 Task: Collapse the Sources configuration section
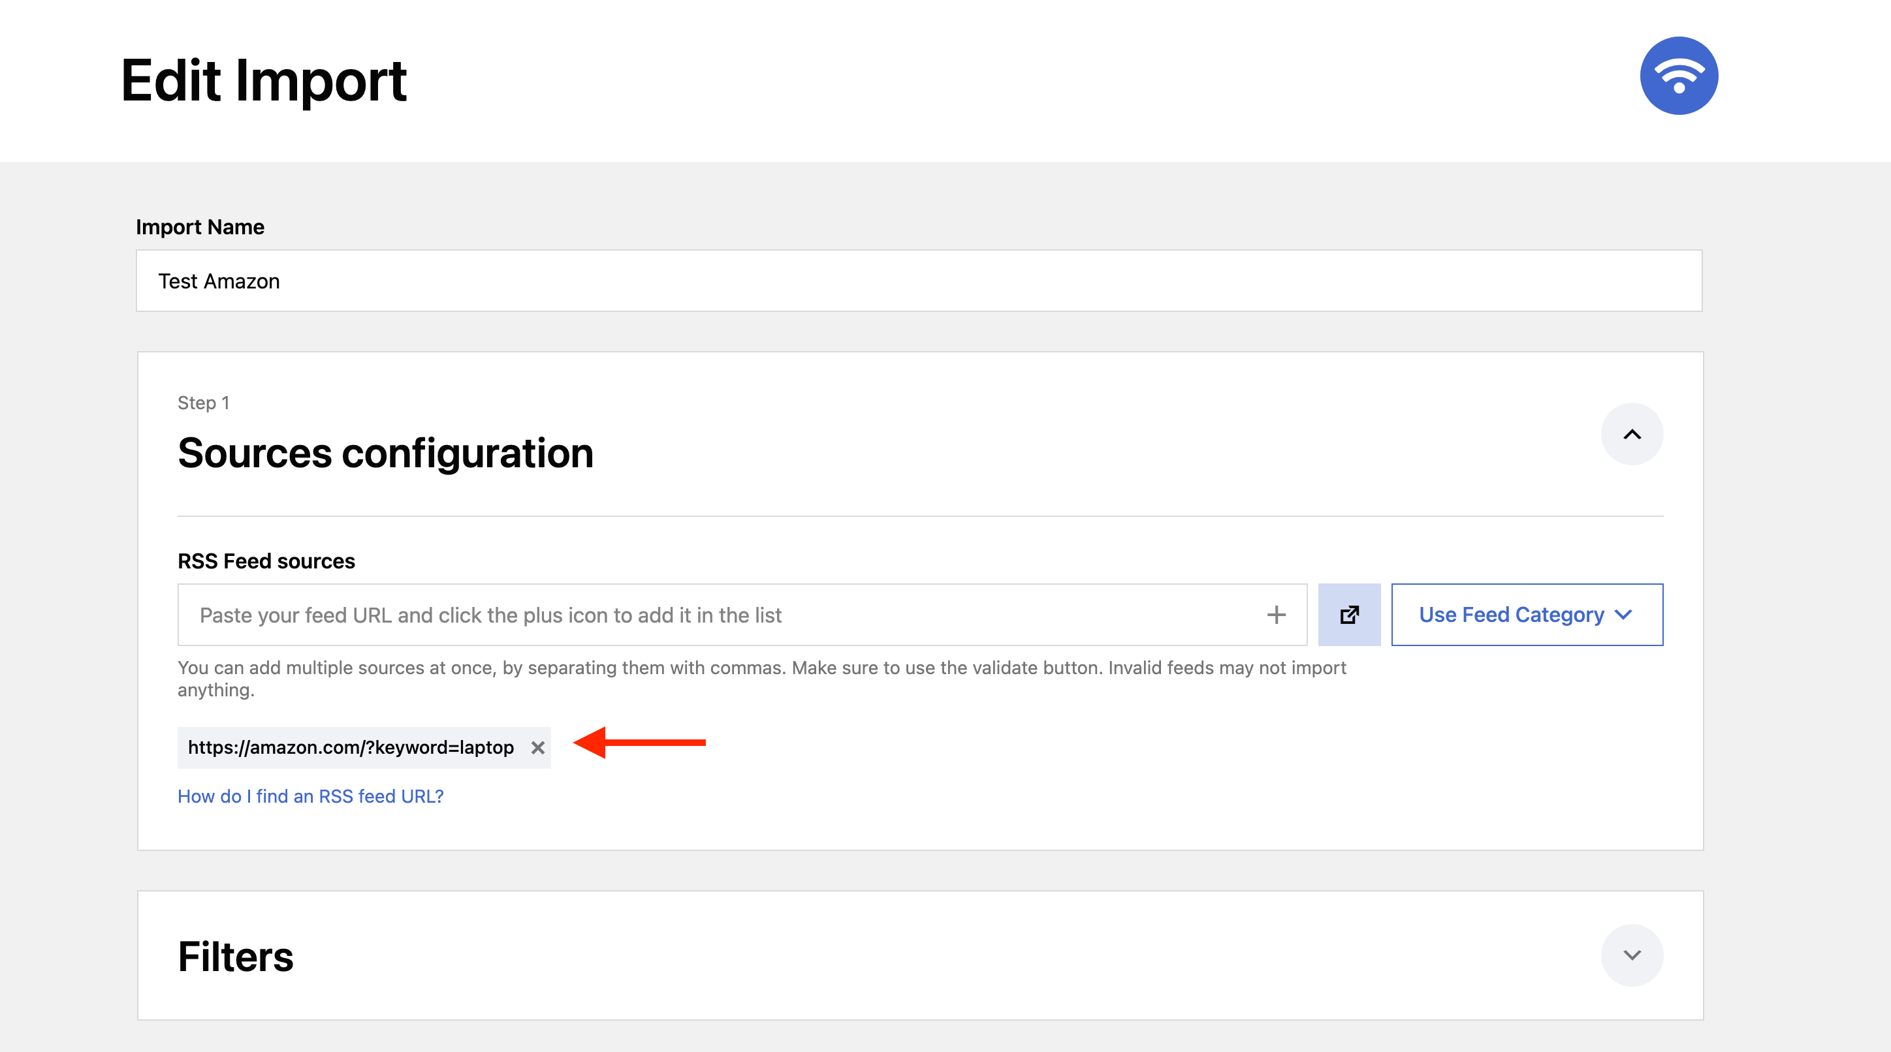click(x=1631, y=434)
